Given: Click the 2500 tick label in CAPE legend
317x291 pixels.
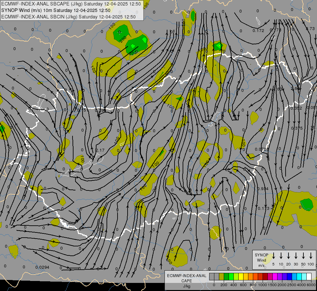Looking at the screenshot, I should tap(292, 285).
